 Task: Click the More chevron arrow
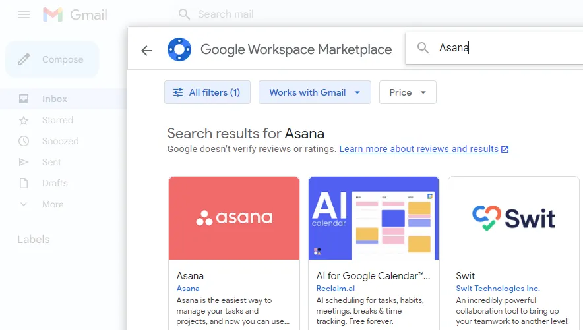coord(24,204)
